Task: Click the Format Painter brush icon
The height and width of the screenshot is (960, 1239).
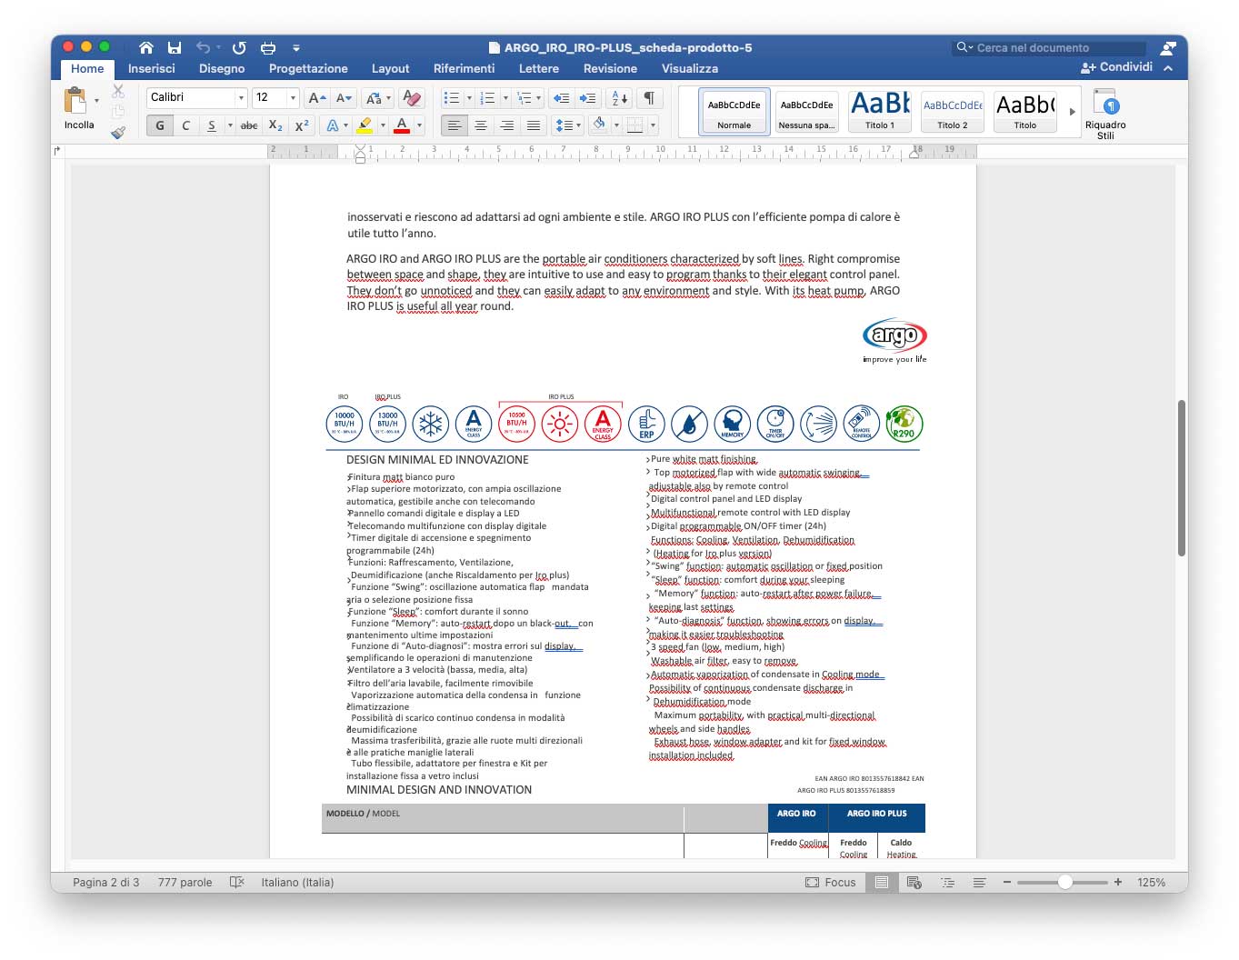Action: point(118,133)
